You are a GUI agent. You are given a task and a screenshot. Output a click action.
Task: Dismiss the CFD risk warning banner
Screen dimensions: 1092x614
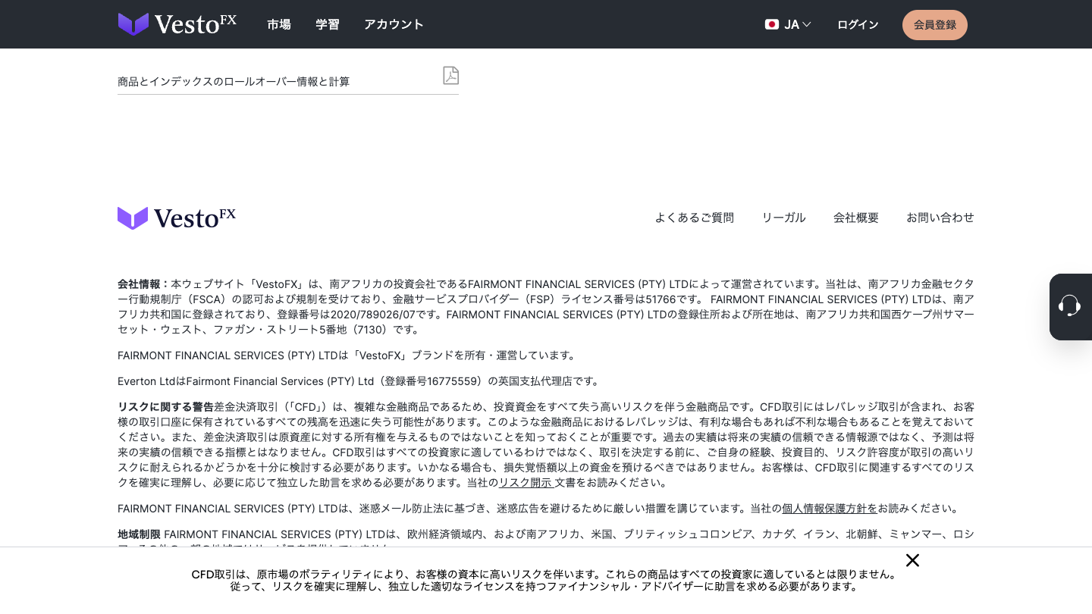pyautogui.click(x=912, y=560)
